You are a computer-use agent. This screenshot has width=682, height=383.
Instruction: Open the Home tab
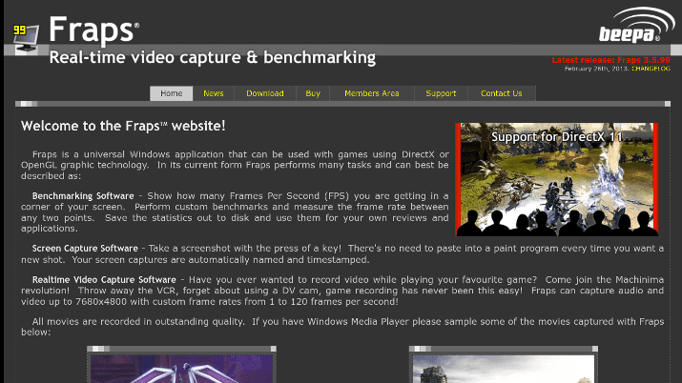tap(172, 93)
